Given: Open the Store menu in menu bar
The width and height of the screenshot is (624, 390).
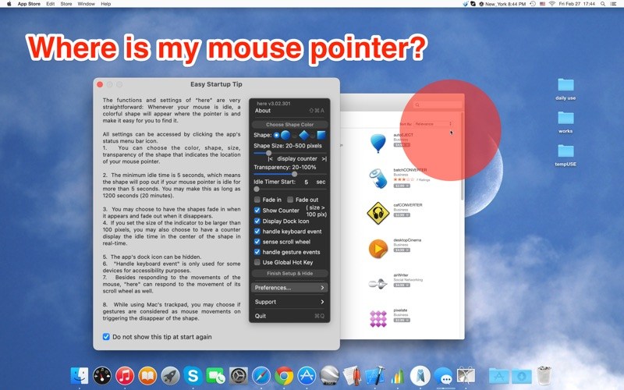Looking at the screenshot, I should (66, 4).
